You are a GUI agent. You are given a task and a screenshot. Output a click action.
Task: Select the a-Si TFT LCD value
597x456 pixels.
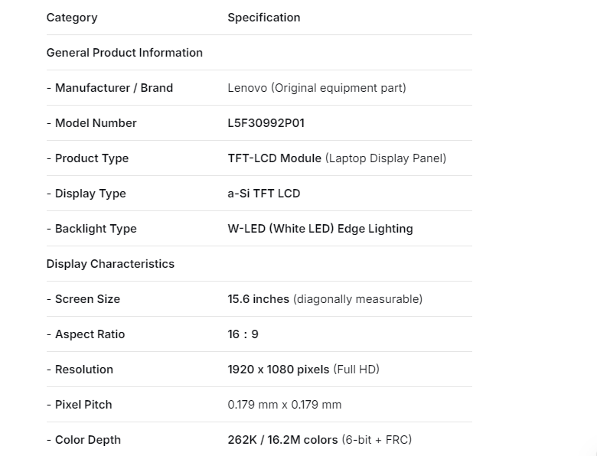tap(264, 194)
